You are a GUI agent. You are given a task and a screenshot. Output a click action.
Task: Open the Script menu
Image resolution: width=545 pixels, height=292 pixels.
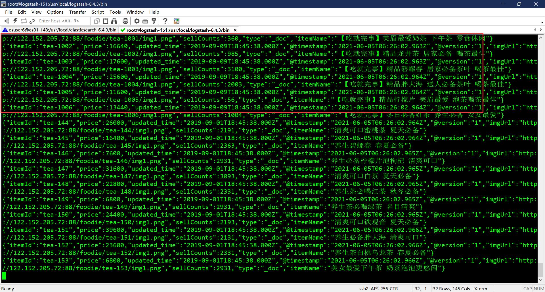point(98,12)
